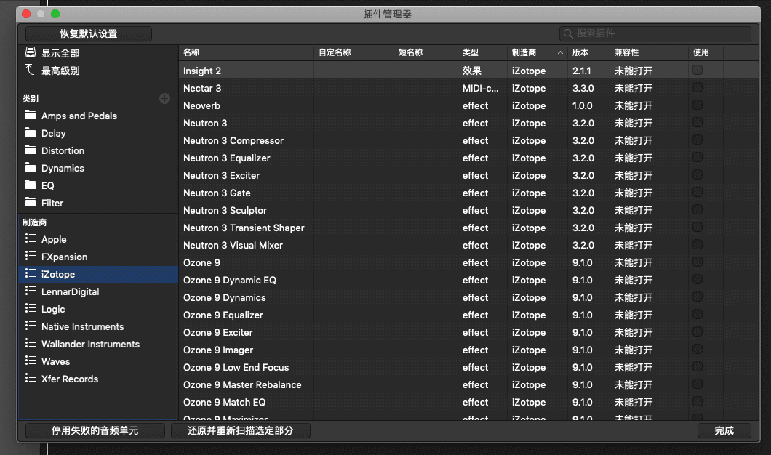Select the Neutron 3 Sculptor row
The width and height of the screenshot is (771, 455).
click(x=468, y=210)
